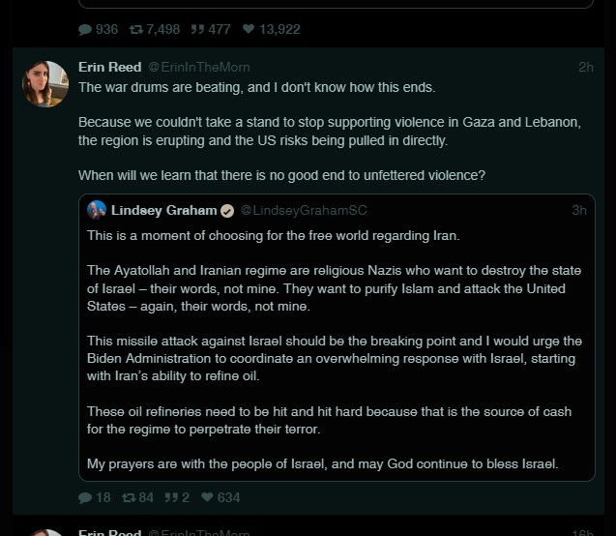
Task: Open Erin Reed's name above the war drums tweet
Action: point(108,67)
